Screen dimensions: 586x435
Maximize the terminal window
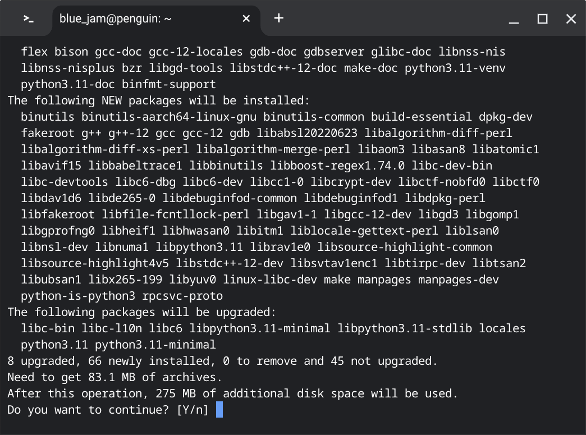[542, 19]
